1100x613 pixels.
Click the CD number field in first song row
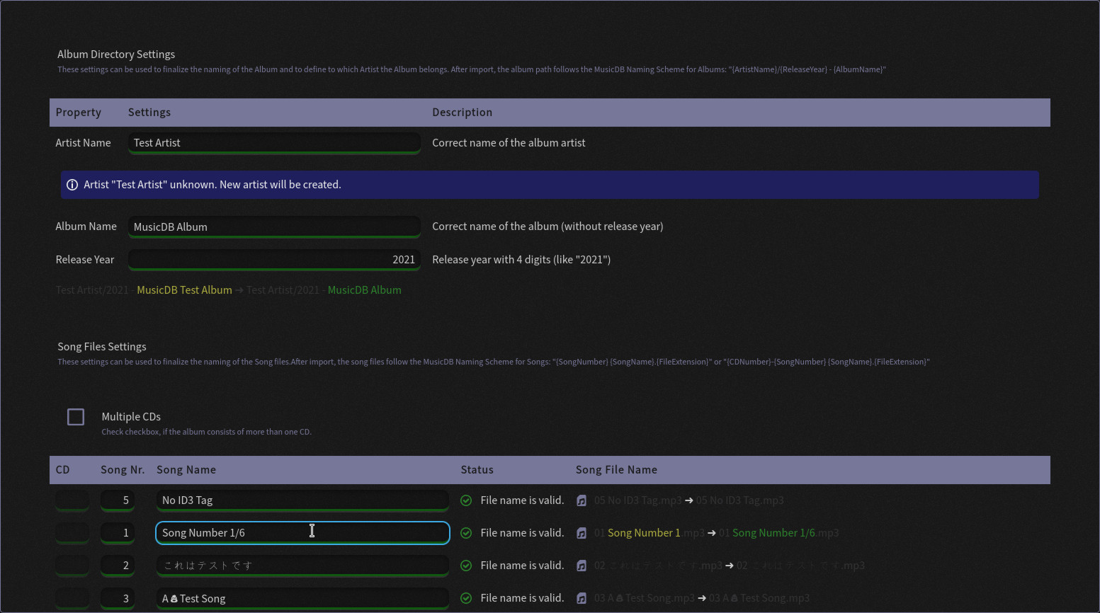(x=72, y=500)
